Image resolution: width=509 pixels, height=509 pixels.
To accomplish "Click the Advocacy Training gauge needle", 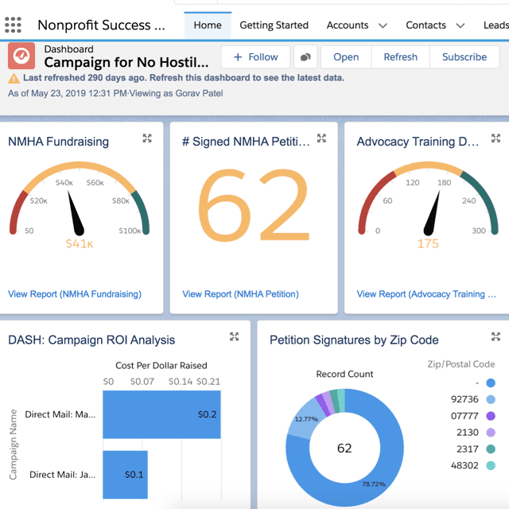I will click(432, 213).
